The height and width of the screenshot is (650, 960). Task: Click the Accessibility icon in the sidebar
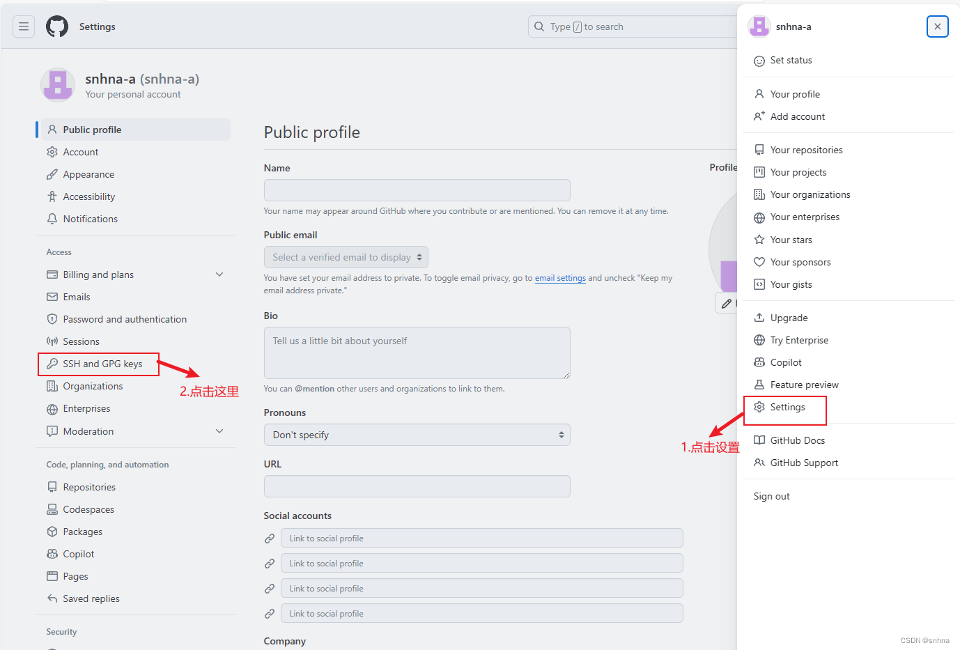click(52, 196)
